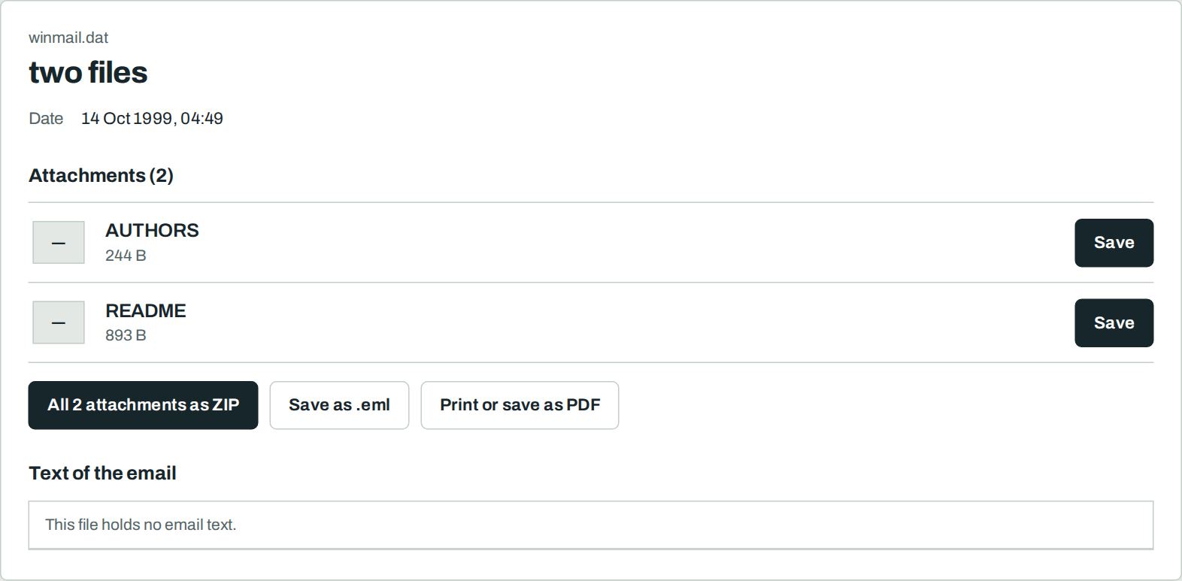Screen dimensions: 1182x581
Task: Click the 244 B size label
Action: (x=126, y=256)
